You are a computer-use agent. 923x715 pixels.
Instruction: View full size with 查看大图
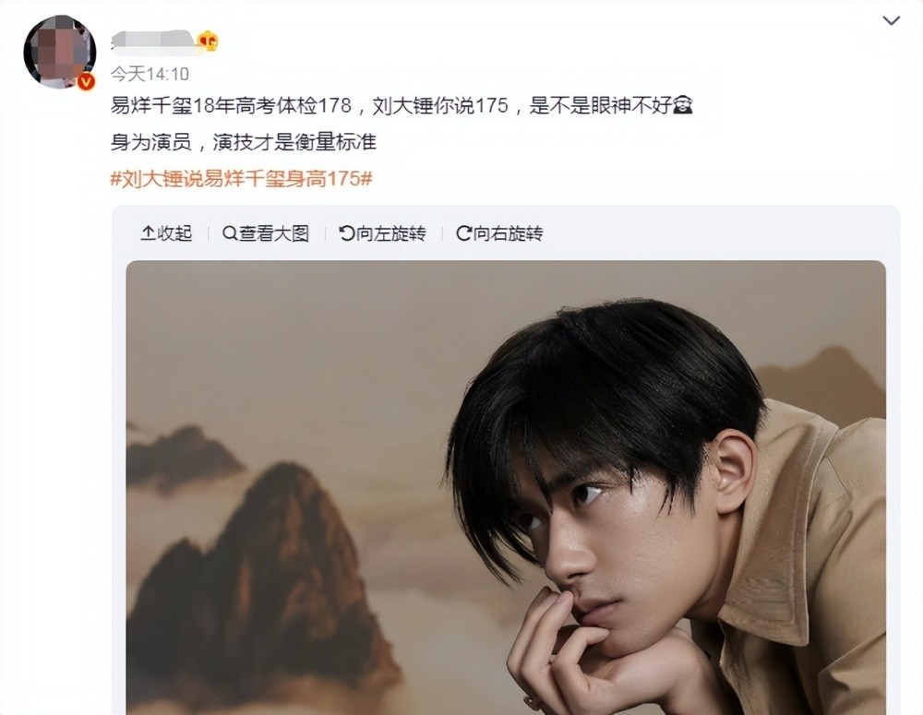pyautogui.click(x=266, y=233)
